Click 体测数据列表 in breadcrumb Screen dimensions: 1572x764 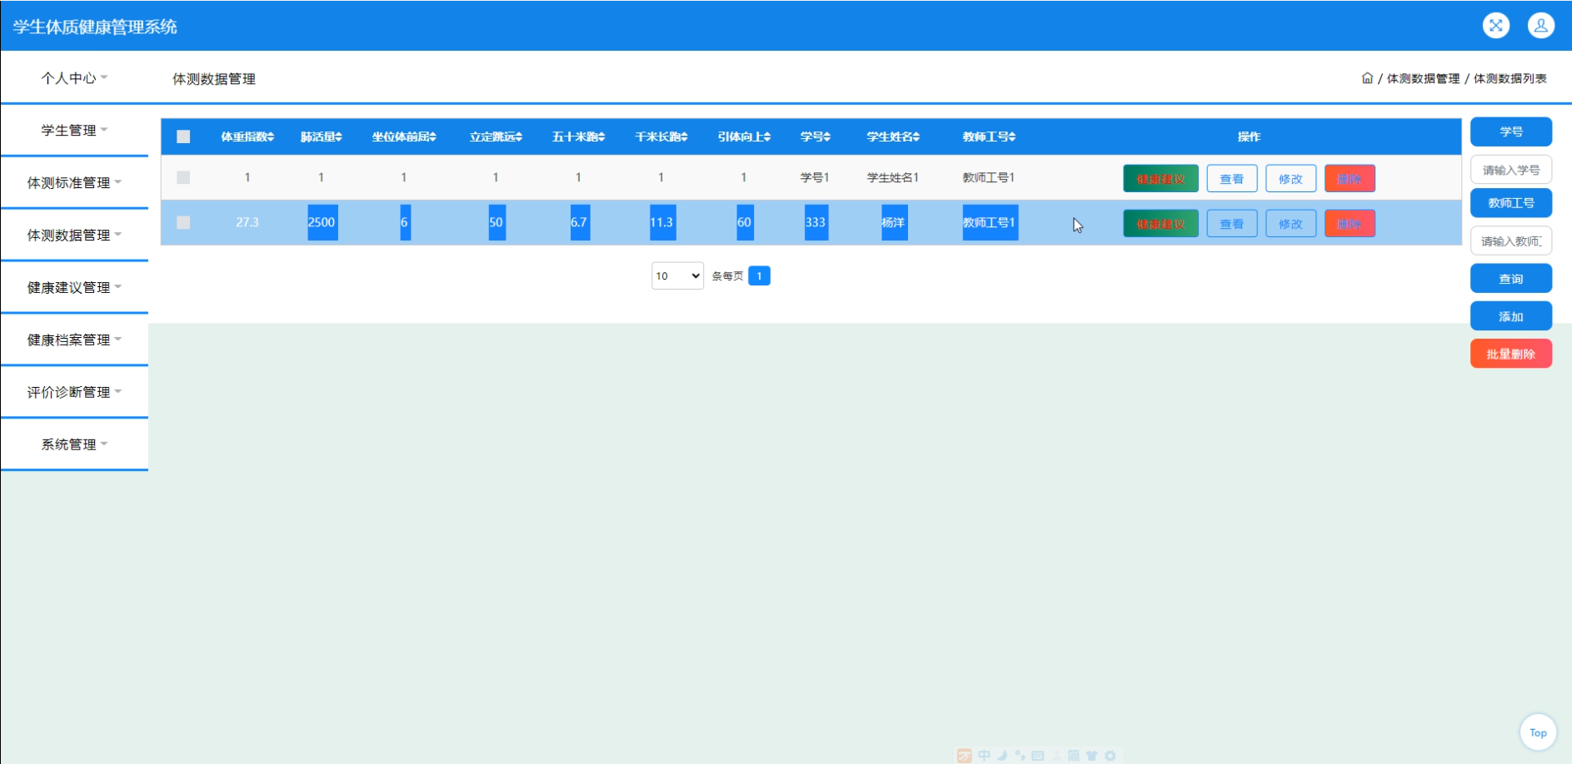click(x=1510, y=78)
